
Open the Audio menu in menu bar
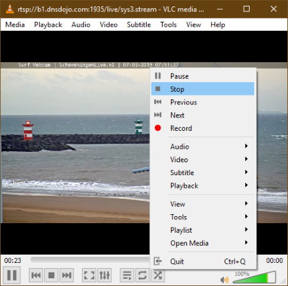[81, 24]
